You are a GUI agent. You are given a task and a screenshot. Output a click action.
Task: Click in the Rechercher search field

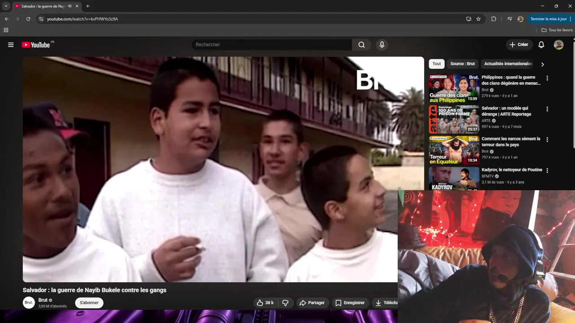point(272,45)
